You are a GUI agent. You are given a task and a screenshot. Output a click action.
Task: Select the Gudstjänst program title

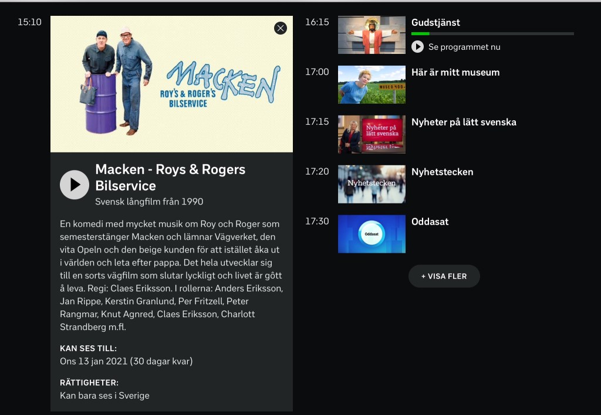[435, 22]
